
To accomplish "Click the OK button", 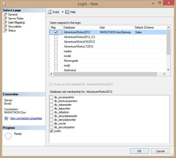I will pyautogui.click(x=139, y=151).
